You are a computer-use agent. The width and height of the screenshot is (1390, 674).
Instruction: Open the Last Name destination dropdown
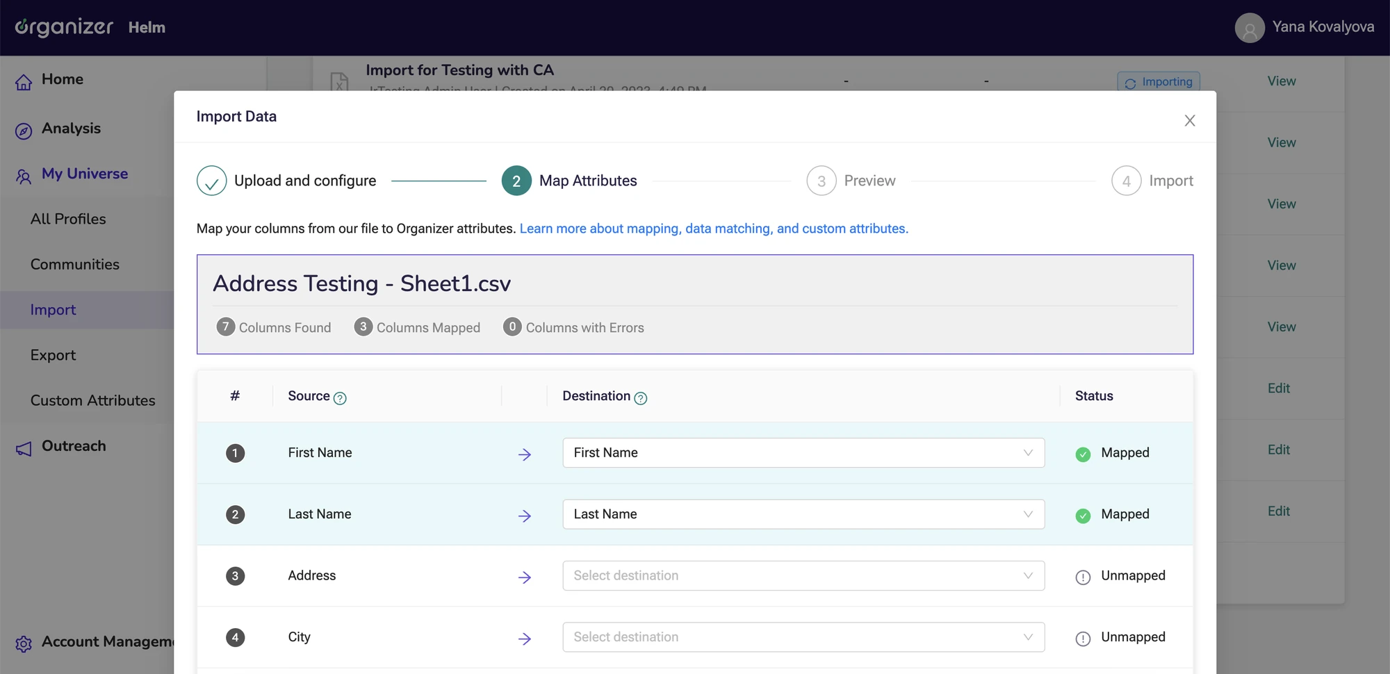803,514
